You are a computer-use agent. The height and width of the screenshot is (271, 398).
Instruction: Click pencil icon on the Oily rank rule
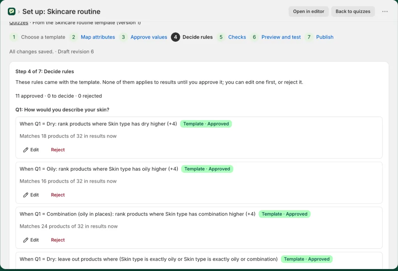[26, 195]
